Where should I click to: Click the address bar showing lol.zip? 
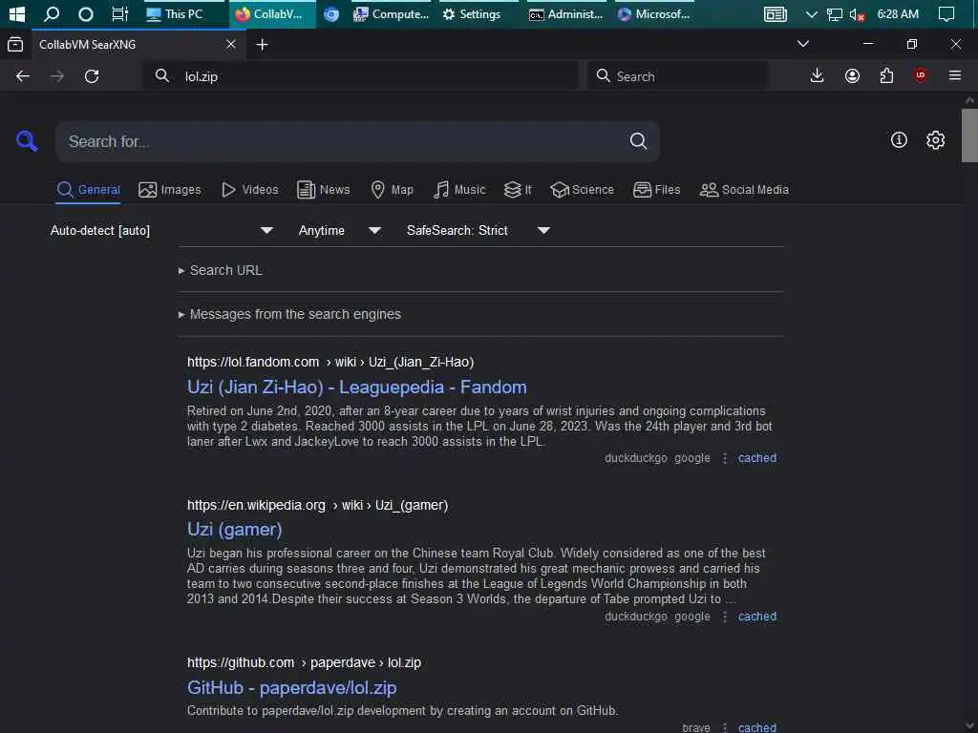(362, 76)
